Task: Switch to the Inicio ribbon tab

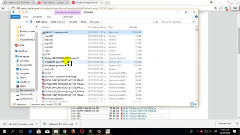Action: click(25, 16)
